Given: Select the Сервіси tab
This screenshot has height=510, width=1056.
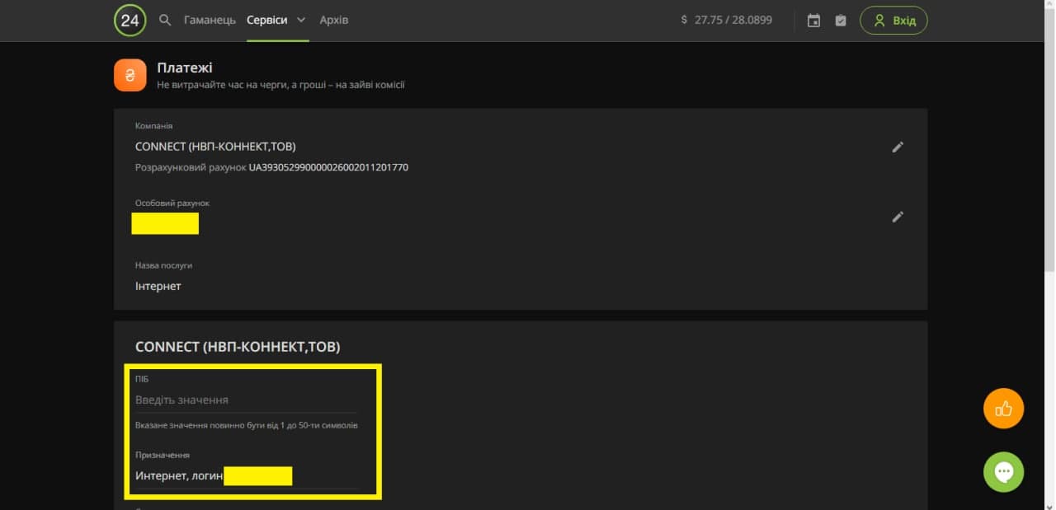Looking at the screenshot, I should click(x=266, y=20).
